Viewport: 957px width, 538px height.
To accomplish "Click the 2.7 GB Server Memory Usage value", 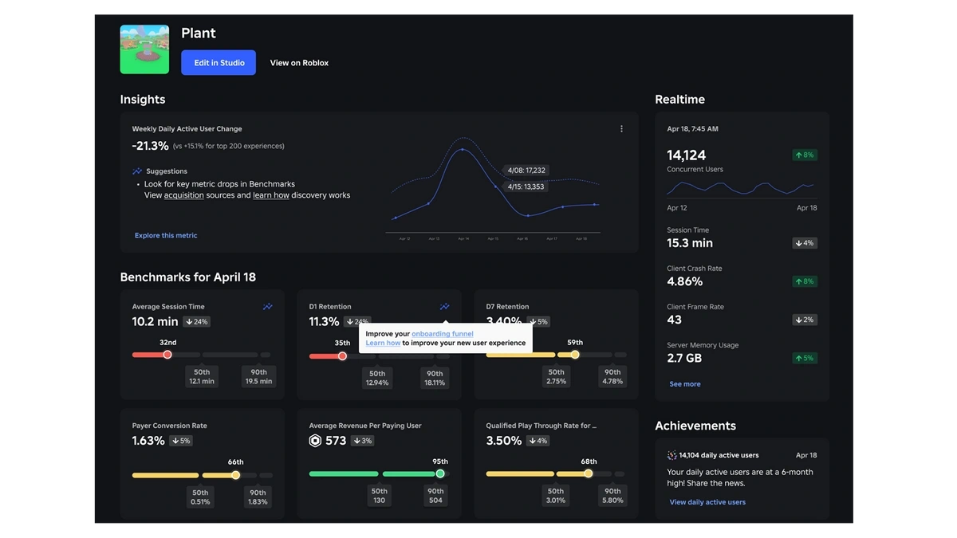I will point(684,359).
